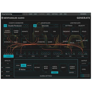Click the MPE button
The image size is (92, 92).
point(61,14)
